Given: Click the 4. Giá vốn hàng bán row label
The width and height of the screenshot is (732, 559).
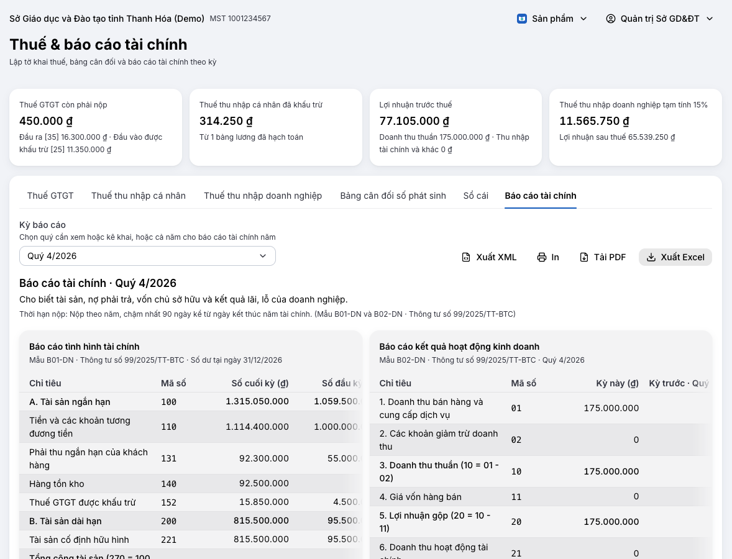Looking at the screenshot, I should [420, 497].
